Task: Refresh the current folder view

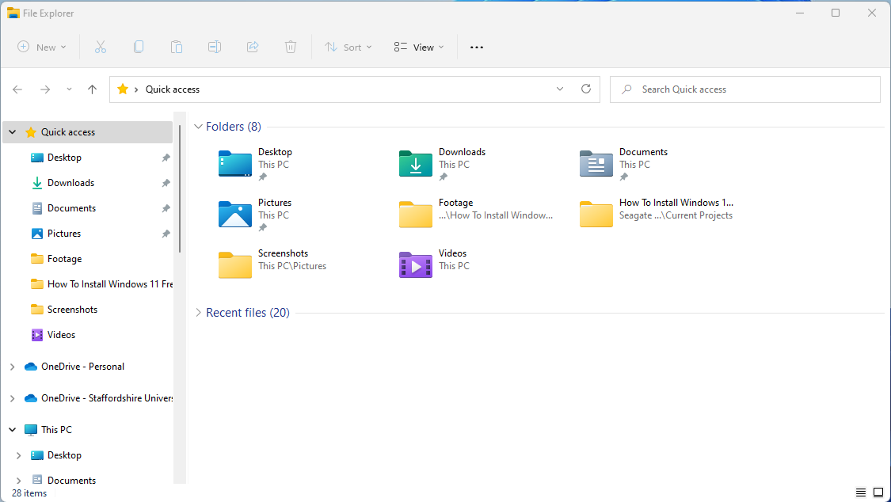Action: [x=585, y=89]
